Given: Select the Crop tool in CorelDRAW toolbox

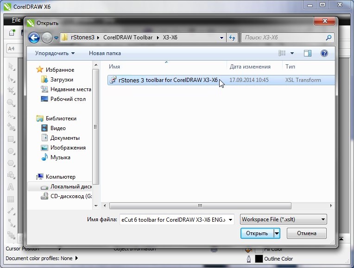Looking at the screenshot, I should [11, 90].
